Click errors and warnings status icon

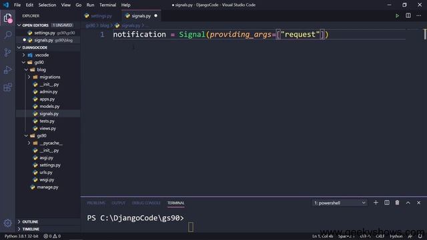(x=52, y=236)
